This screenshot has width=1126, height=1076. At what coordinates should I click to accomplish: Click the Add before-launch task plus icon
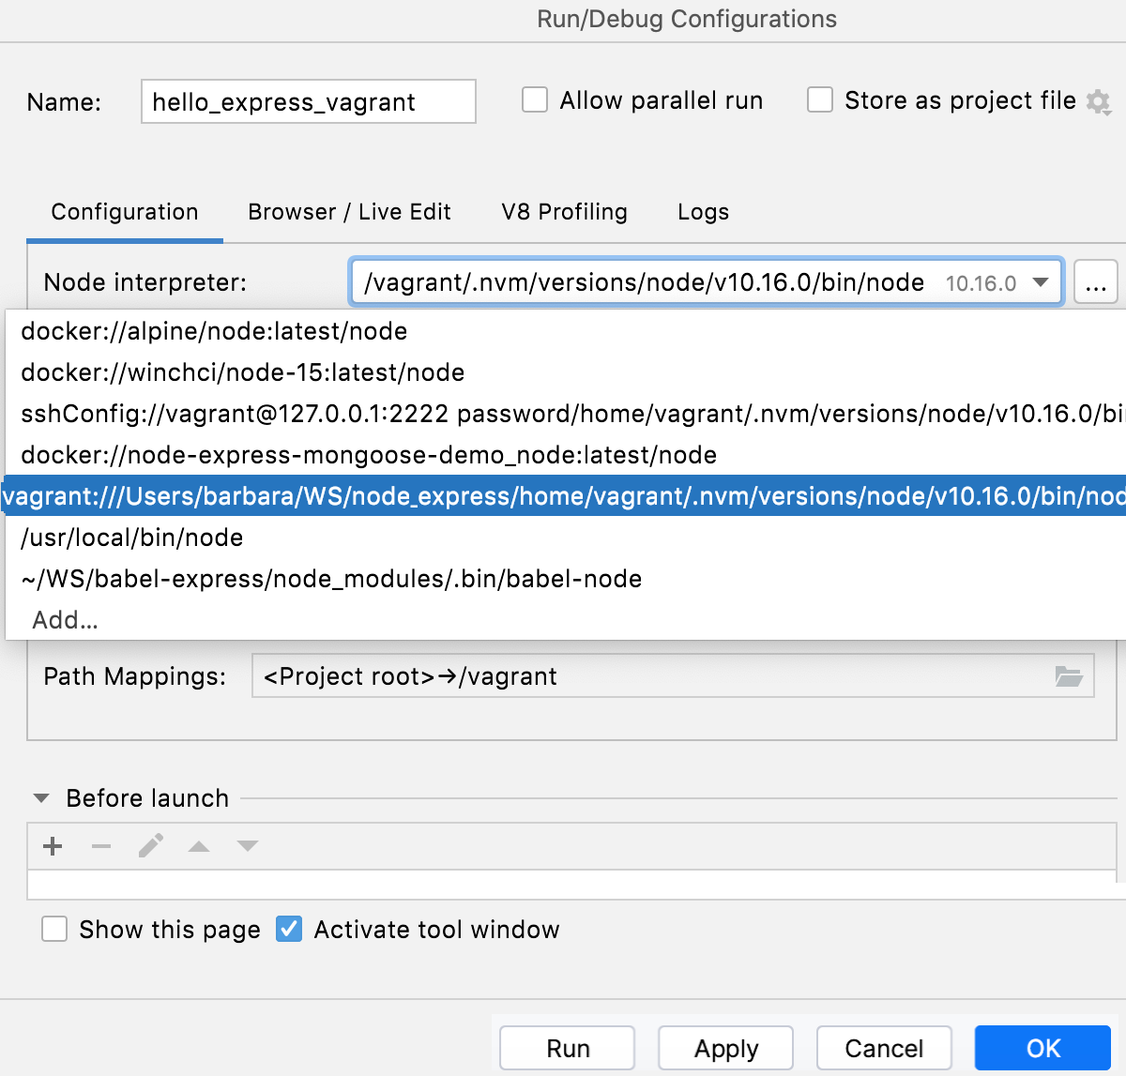point(52,845)
